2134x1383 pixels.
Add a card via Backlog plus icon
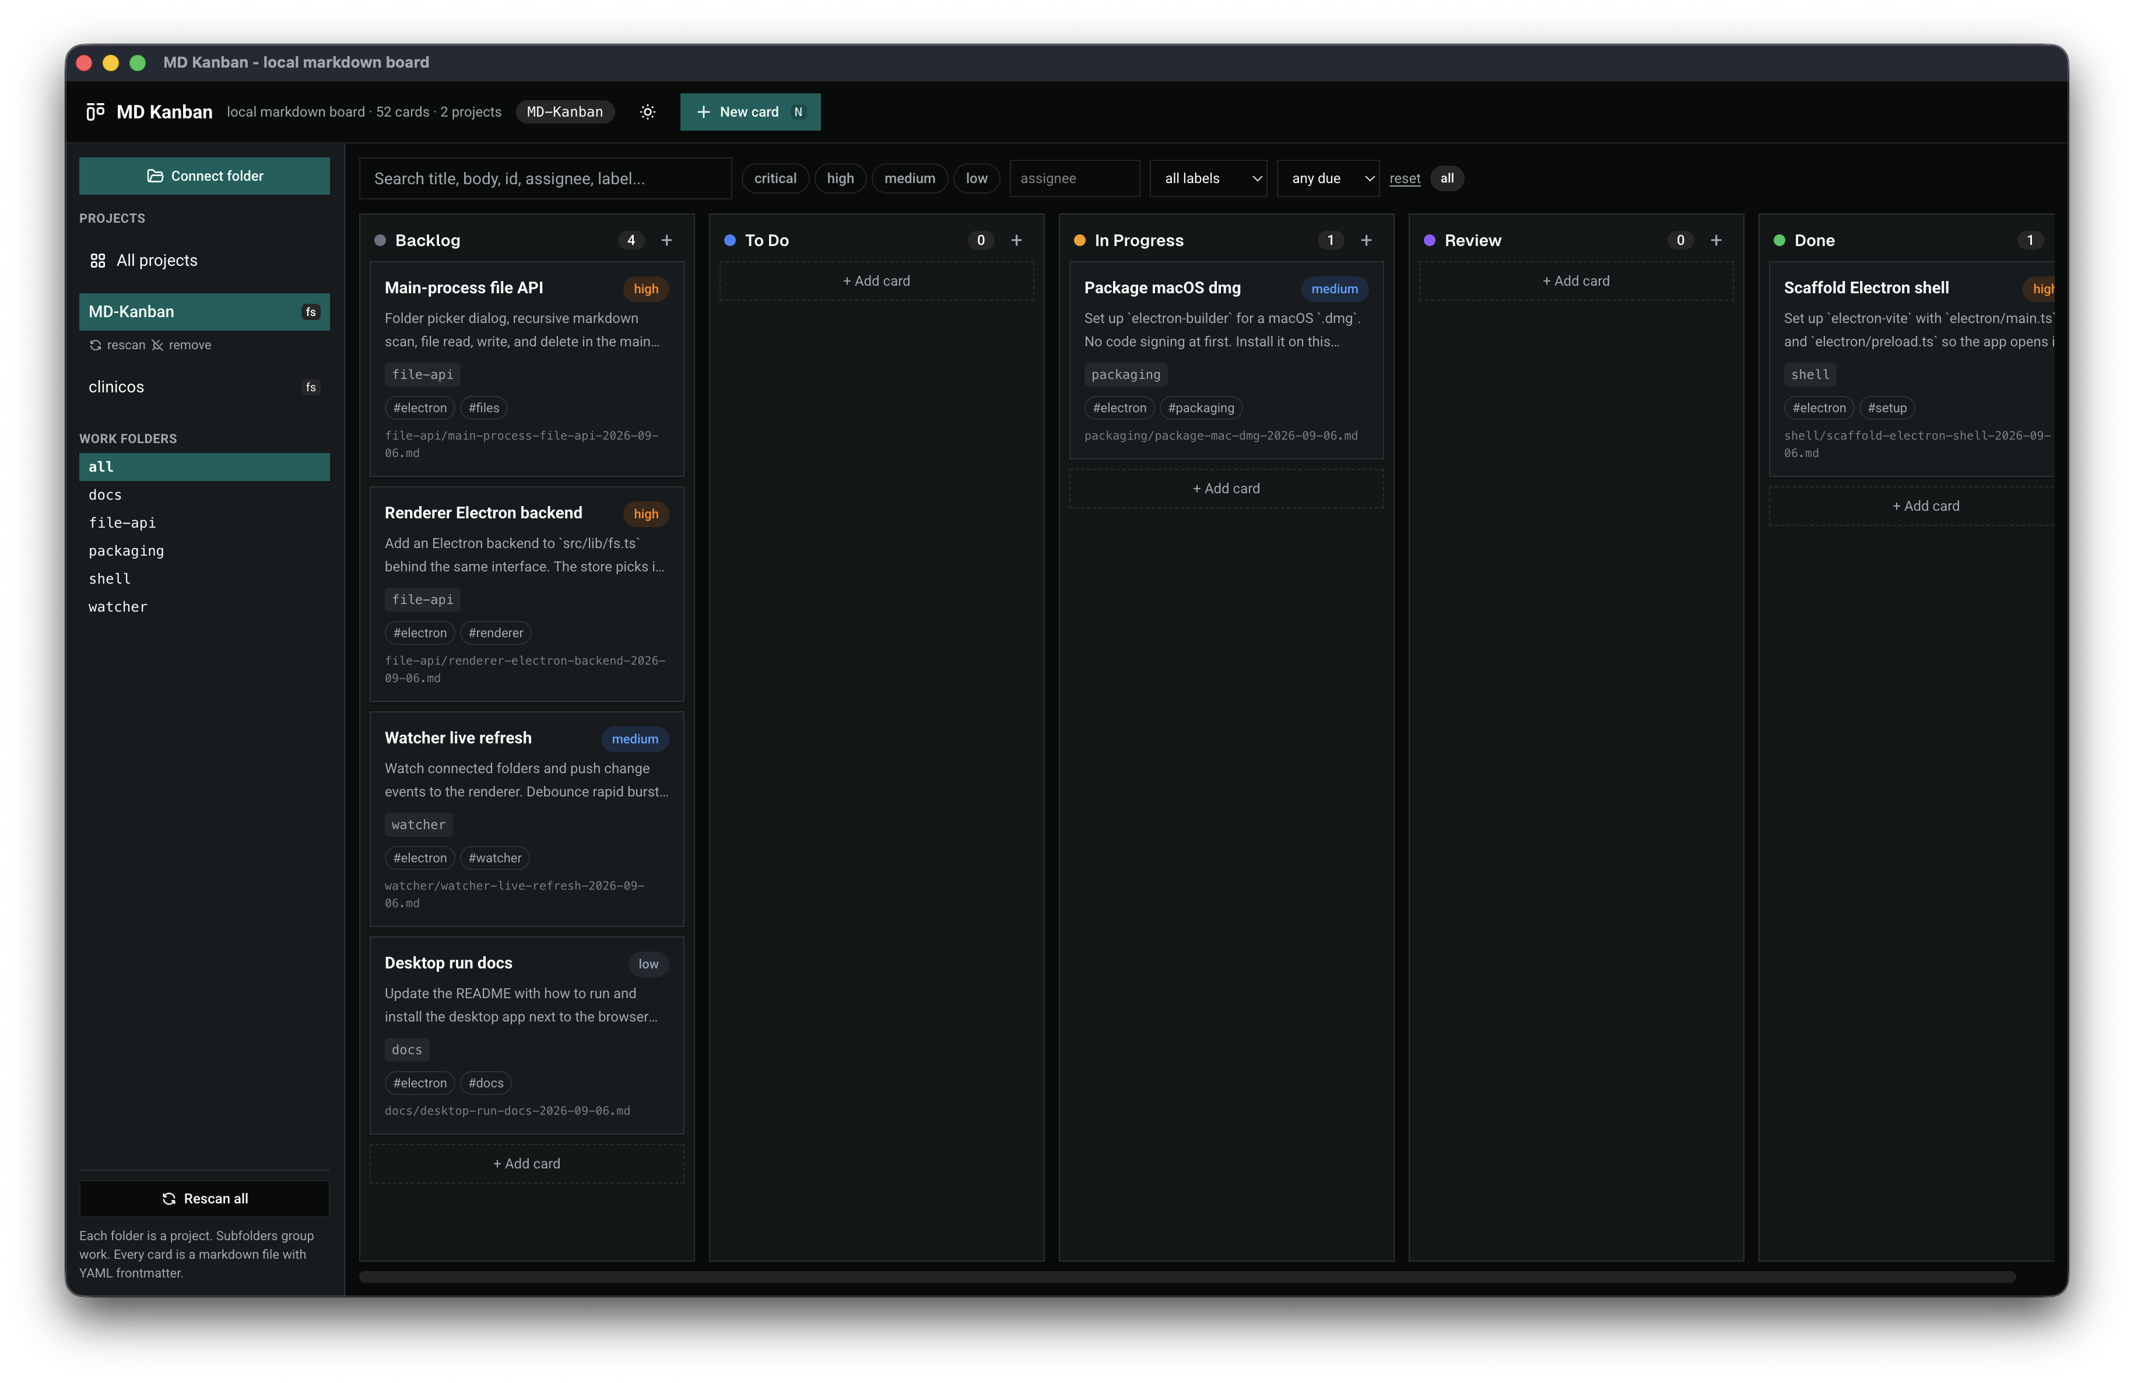(x=666, y=240)
